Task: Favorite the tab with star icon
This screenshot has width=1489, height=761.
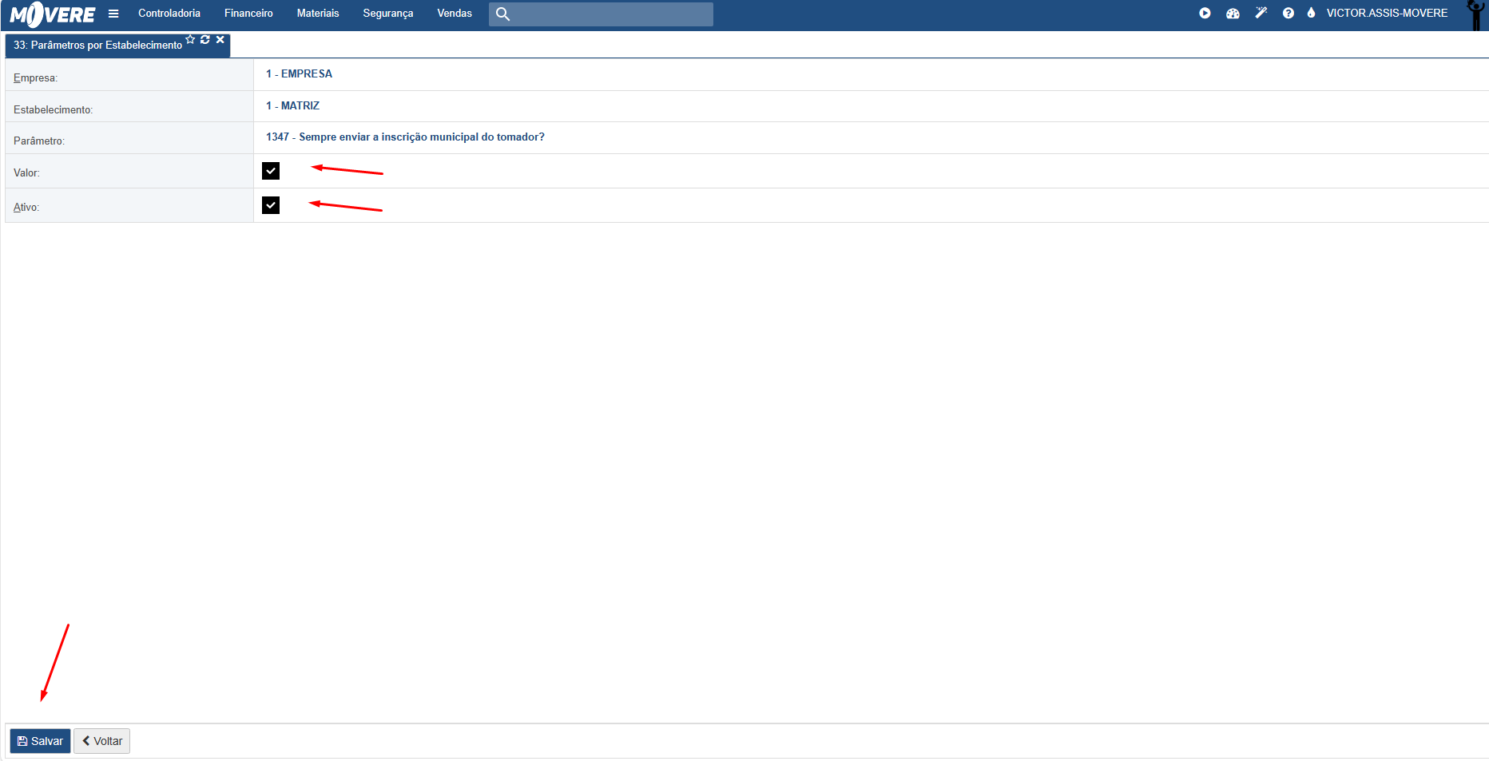Action: (x=190, y=39)
